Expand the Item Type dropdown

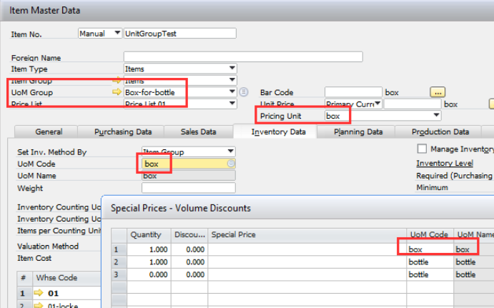point(232,69)
